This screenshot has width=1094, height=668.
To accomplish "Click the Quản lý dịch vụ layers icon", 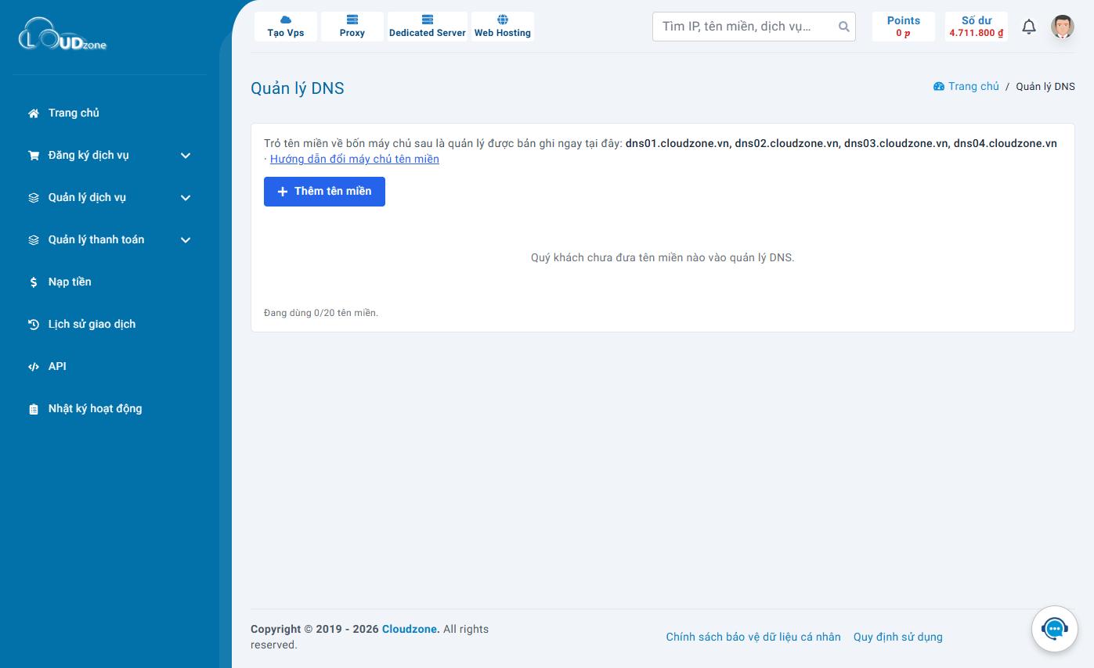I will [x=34, y=198].
